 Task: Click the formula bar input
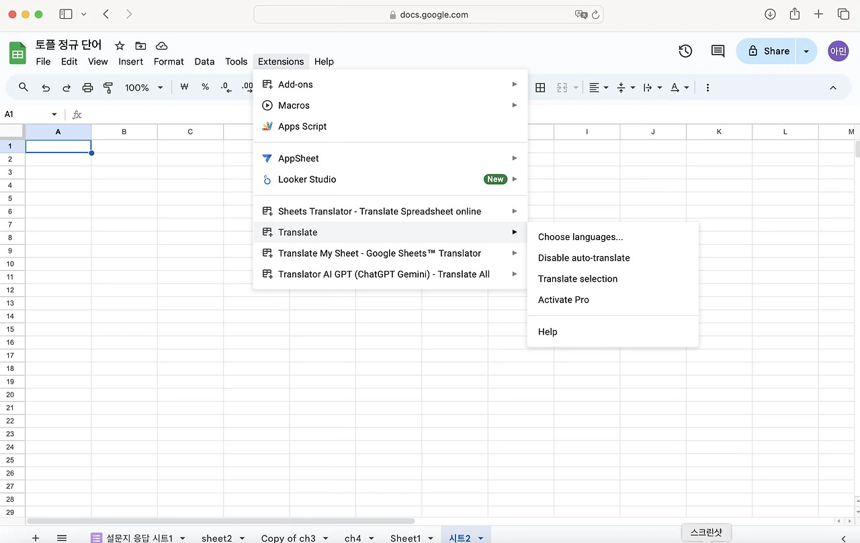pos(470,114)
